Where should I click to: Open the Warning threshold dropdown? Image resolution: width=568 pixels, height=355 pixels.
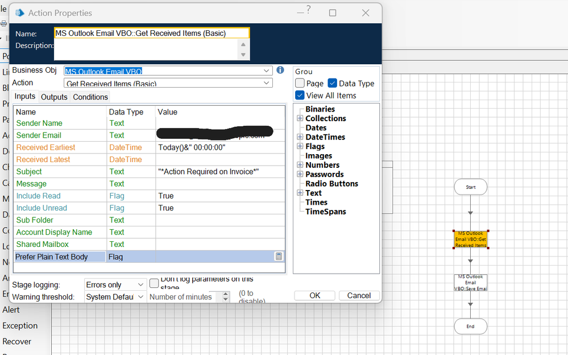(x=140, y=296)
